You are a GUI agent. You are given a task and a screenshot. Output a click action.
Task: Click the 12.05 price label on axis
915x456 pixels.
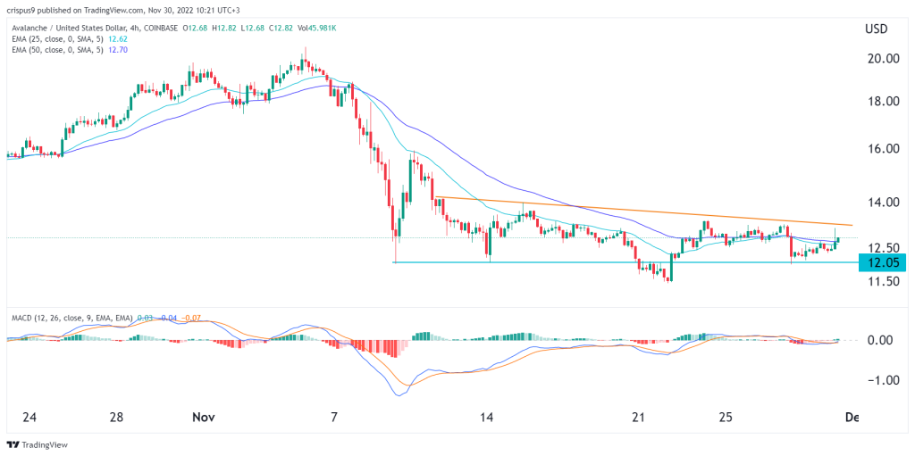click(881, 262)
